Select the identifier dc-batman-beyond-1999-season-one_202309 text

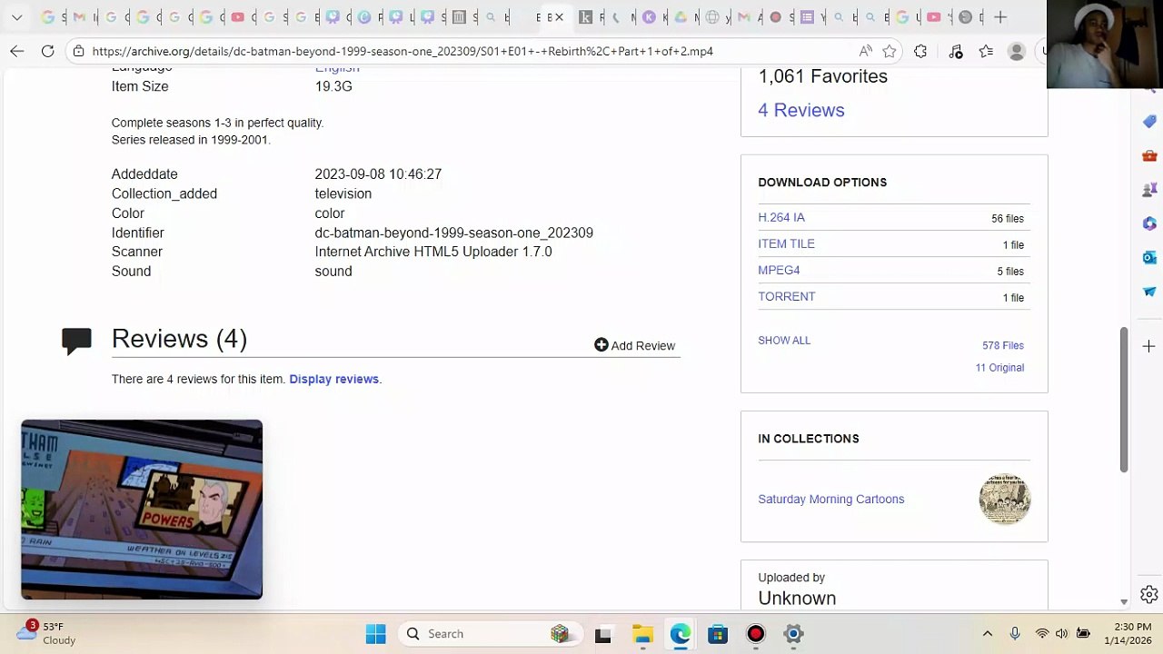(454, 233)
